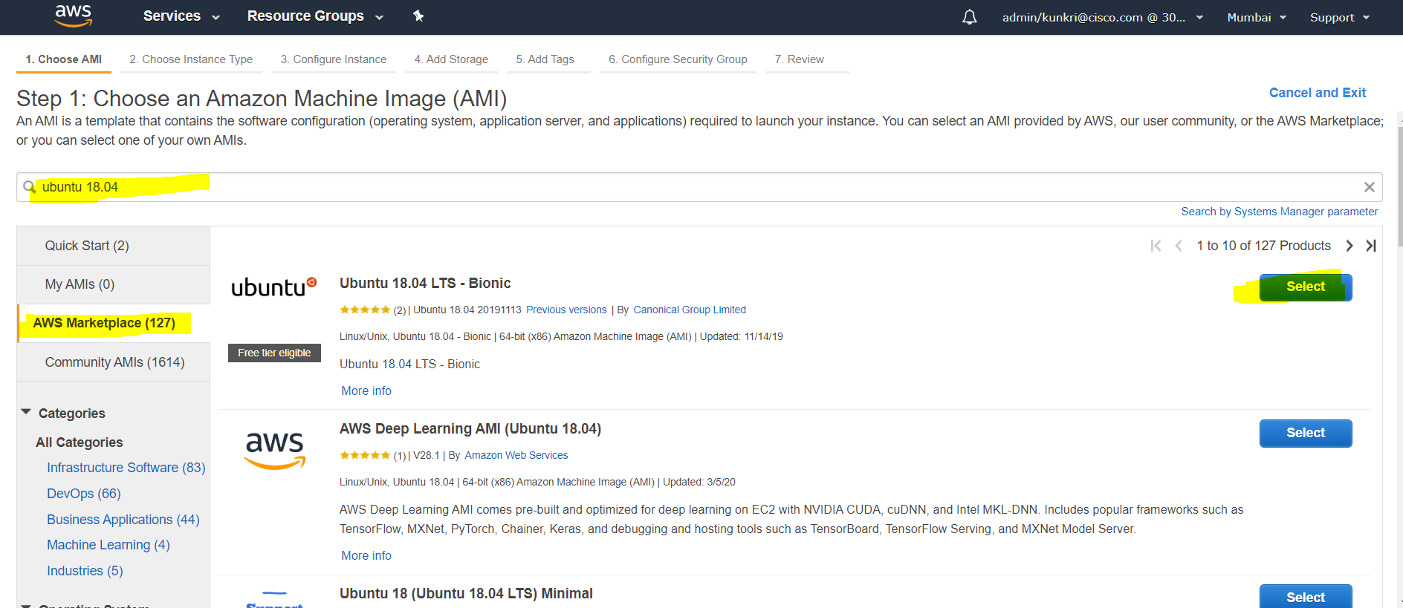1403x608 pixels.
Task: Switch to 2. Choose Instance Type step
Action: (191, 59)
